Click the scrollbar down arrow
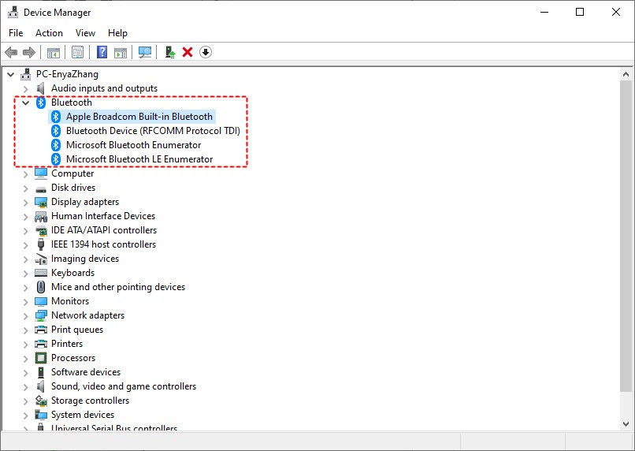 626,424
